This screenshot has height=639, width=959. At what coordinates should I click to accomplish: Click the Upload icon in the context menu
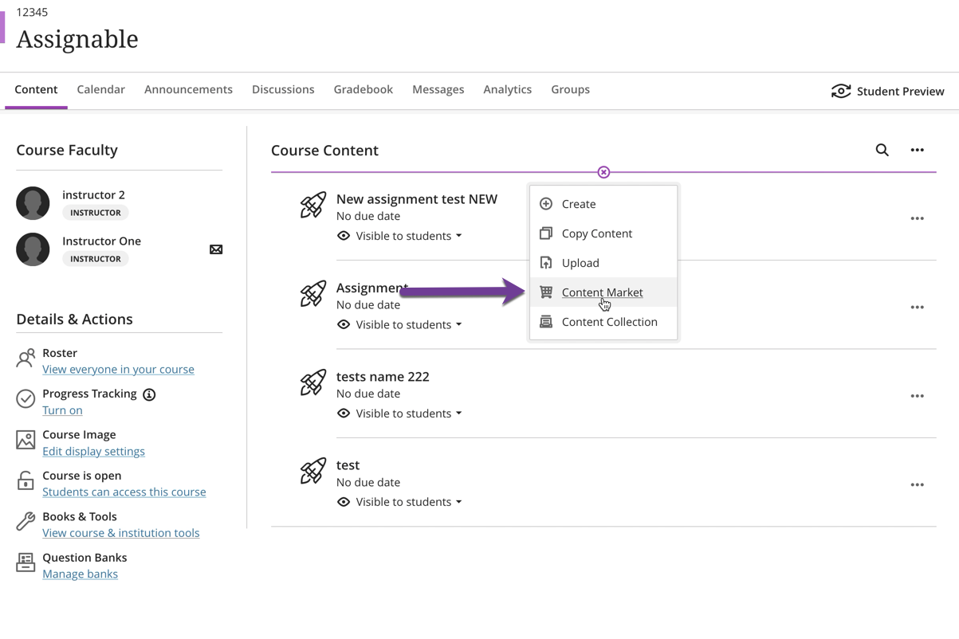tap(546, 262)
